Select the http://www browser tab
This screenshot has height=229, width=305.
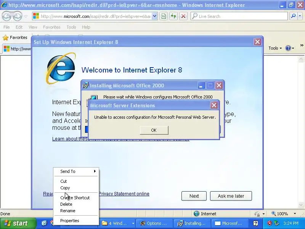(x=17, y=49)
